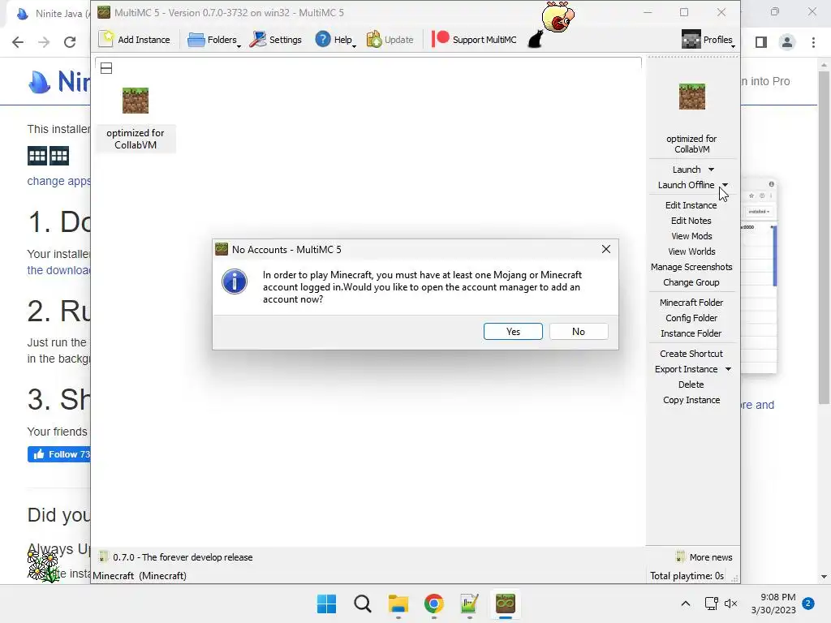831x623 pixels.
Task: Open Edit Notes
Action: 691,221
